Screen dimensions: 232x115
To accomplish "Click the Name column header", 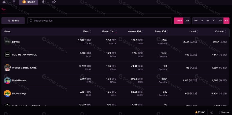I will click(x=7, y=32).
